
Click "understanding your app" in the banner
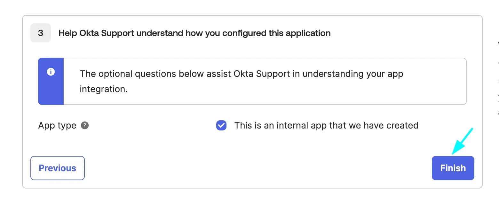(353, 74)
